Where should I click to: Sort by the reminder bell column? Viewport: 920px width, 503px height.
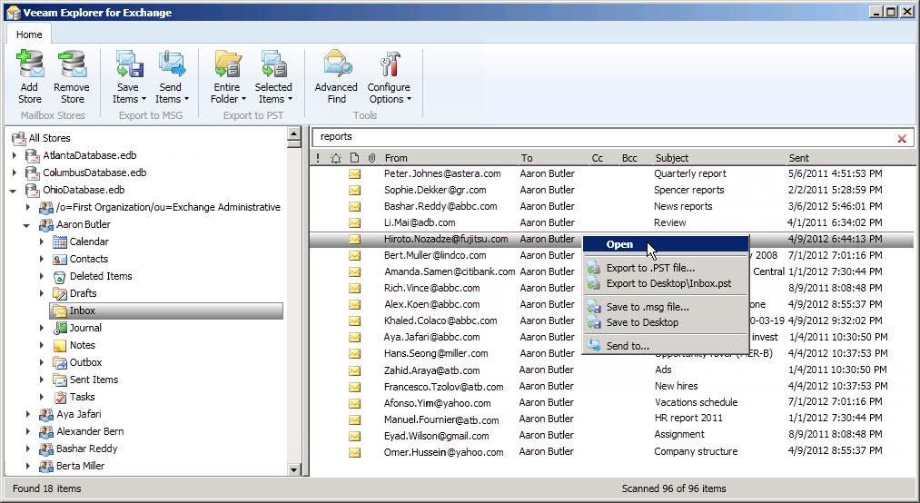pos(336,158)
